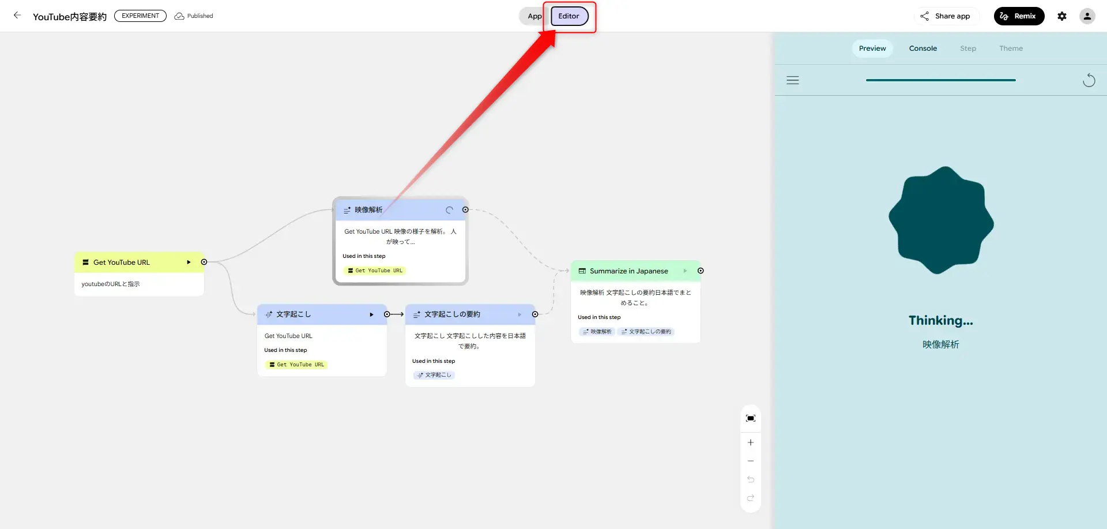Open the user account avatar
This screenshot has width=1107, height=529.
pos(1087,16)
